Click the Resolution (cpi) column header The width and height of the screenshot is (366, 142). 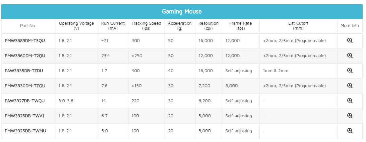[208, 26]
